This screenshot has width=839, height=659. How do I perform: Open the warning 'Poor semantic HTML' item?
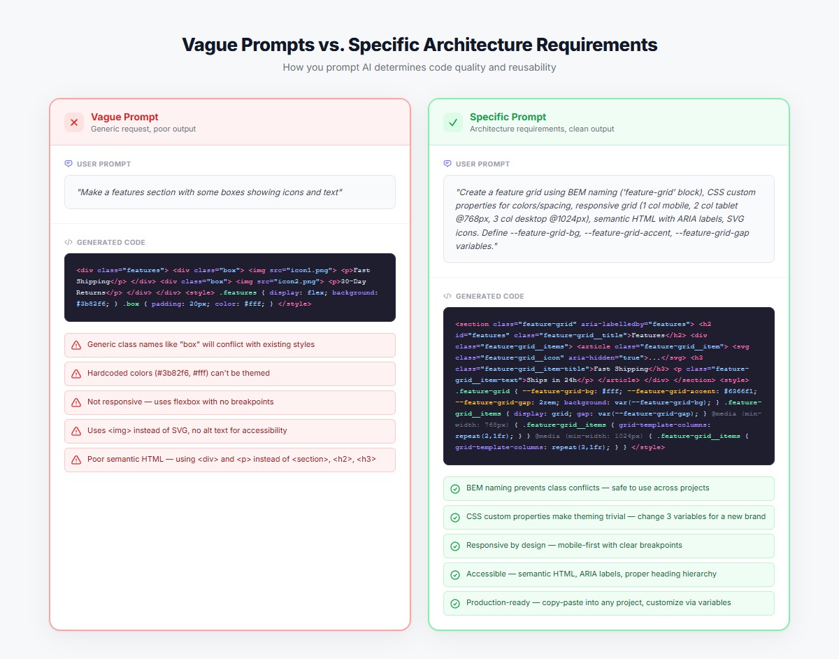pyautogui.click(x=230, y=460)
